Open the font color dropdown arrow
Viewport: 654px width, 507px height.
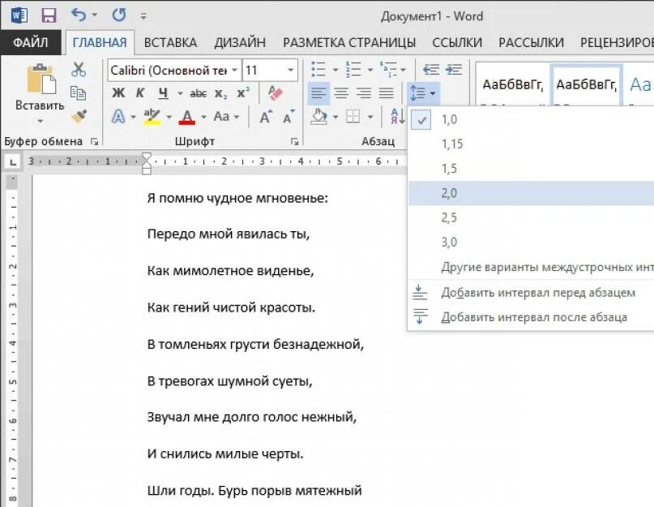(203, 117)
